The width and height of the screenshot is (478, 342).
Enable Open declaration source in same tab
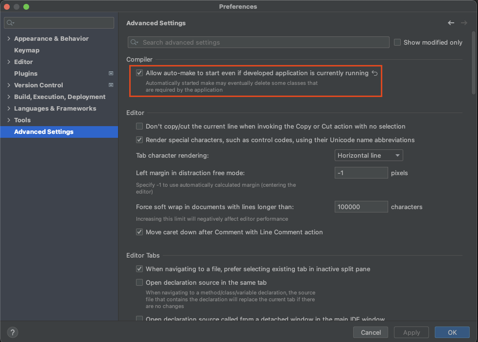[x=139, y=282]
